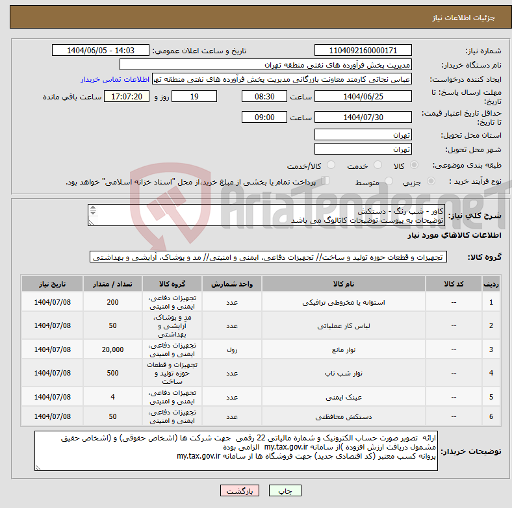
Task: Click date 1404/07/08 in row 1
Action: tap(52, 302)
